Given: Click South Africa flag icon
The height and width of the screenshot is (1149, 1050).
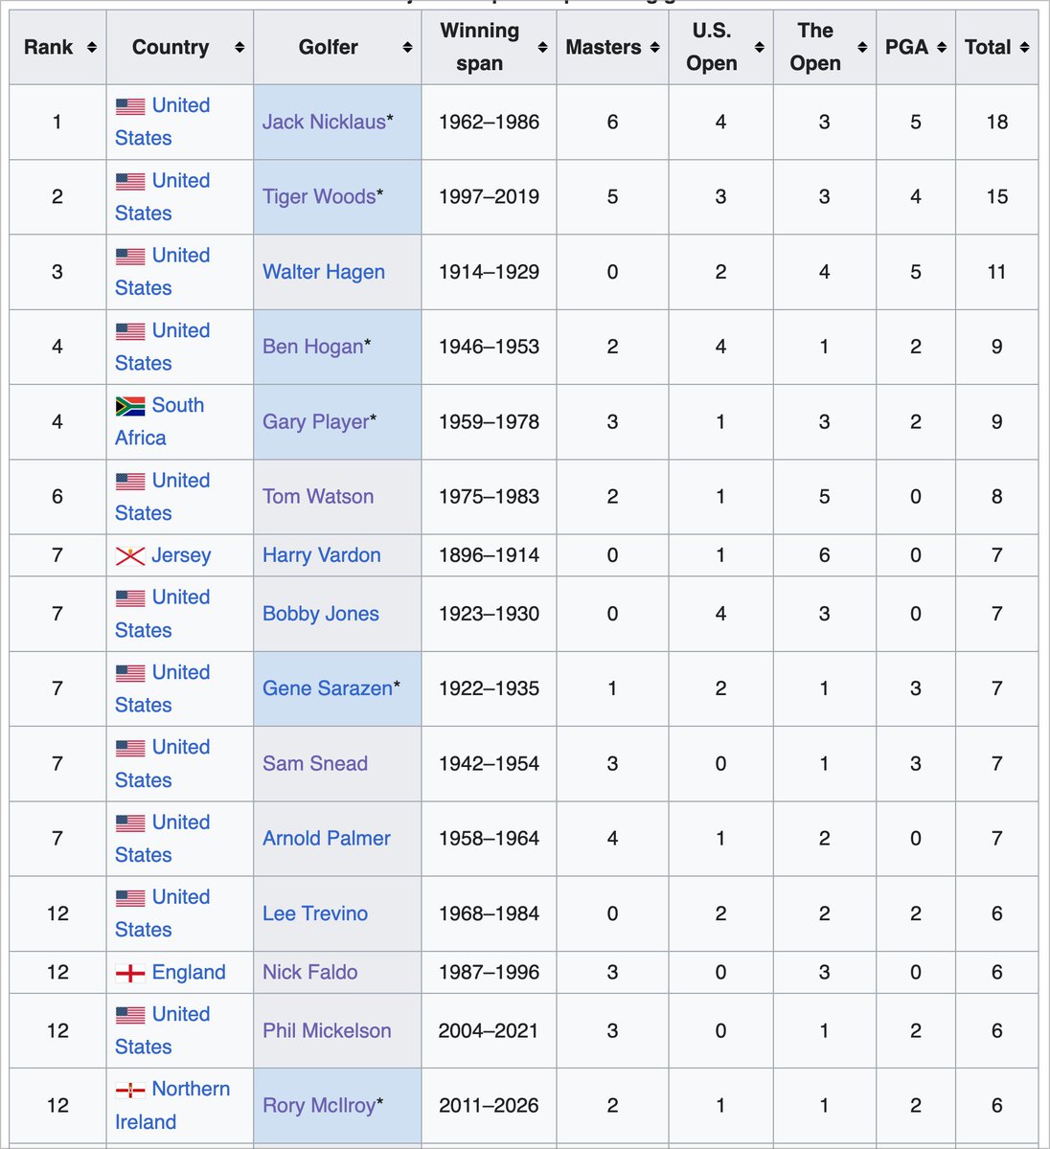Looking at the screenshot, I should (x=130, y=406).
